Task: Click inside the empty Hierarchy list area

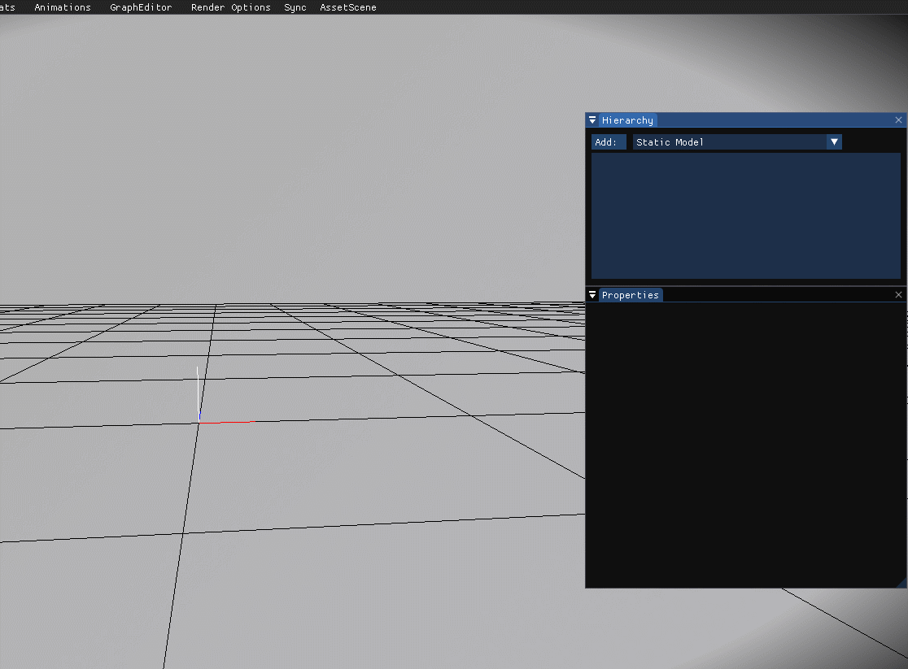Action: click(746, 216)
